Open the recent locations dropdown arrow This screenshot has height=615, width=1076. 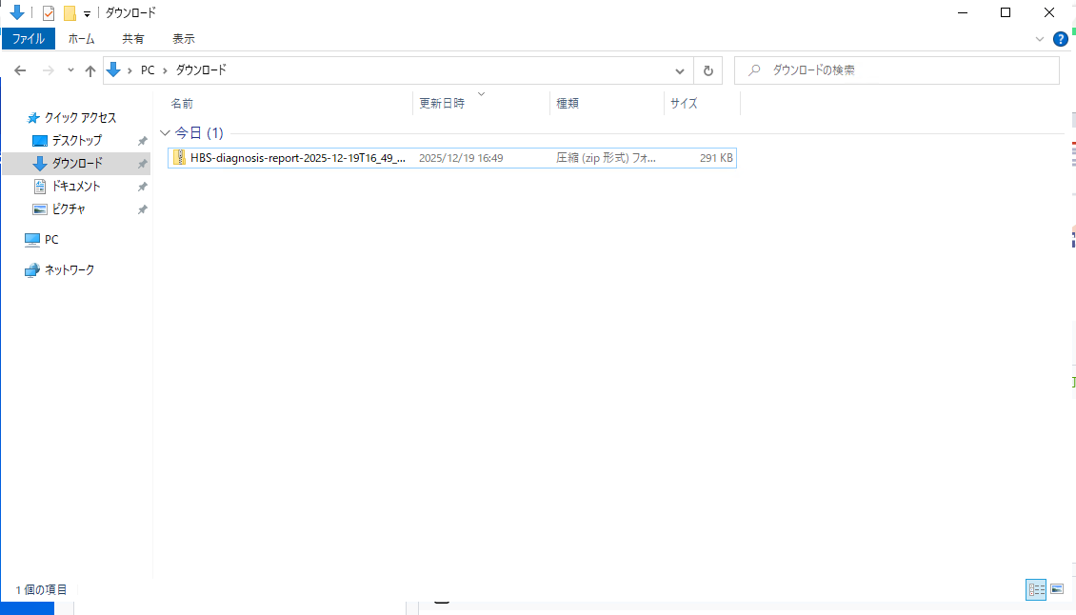click(70, 70)
